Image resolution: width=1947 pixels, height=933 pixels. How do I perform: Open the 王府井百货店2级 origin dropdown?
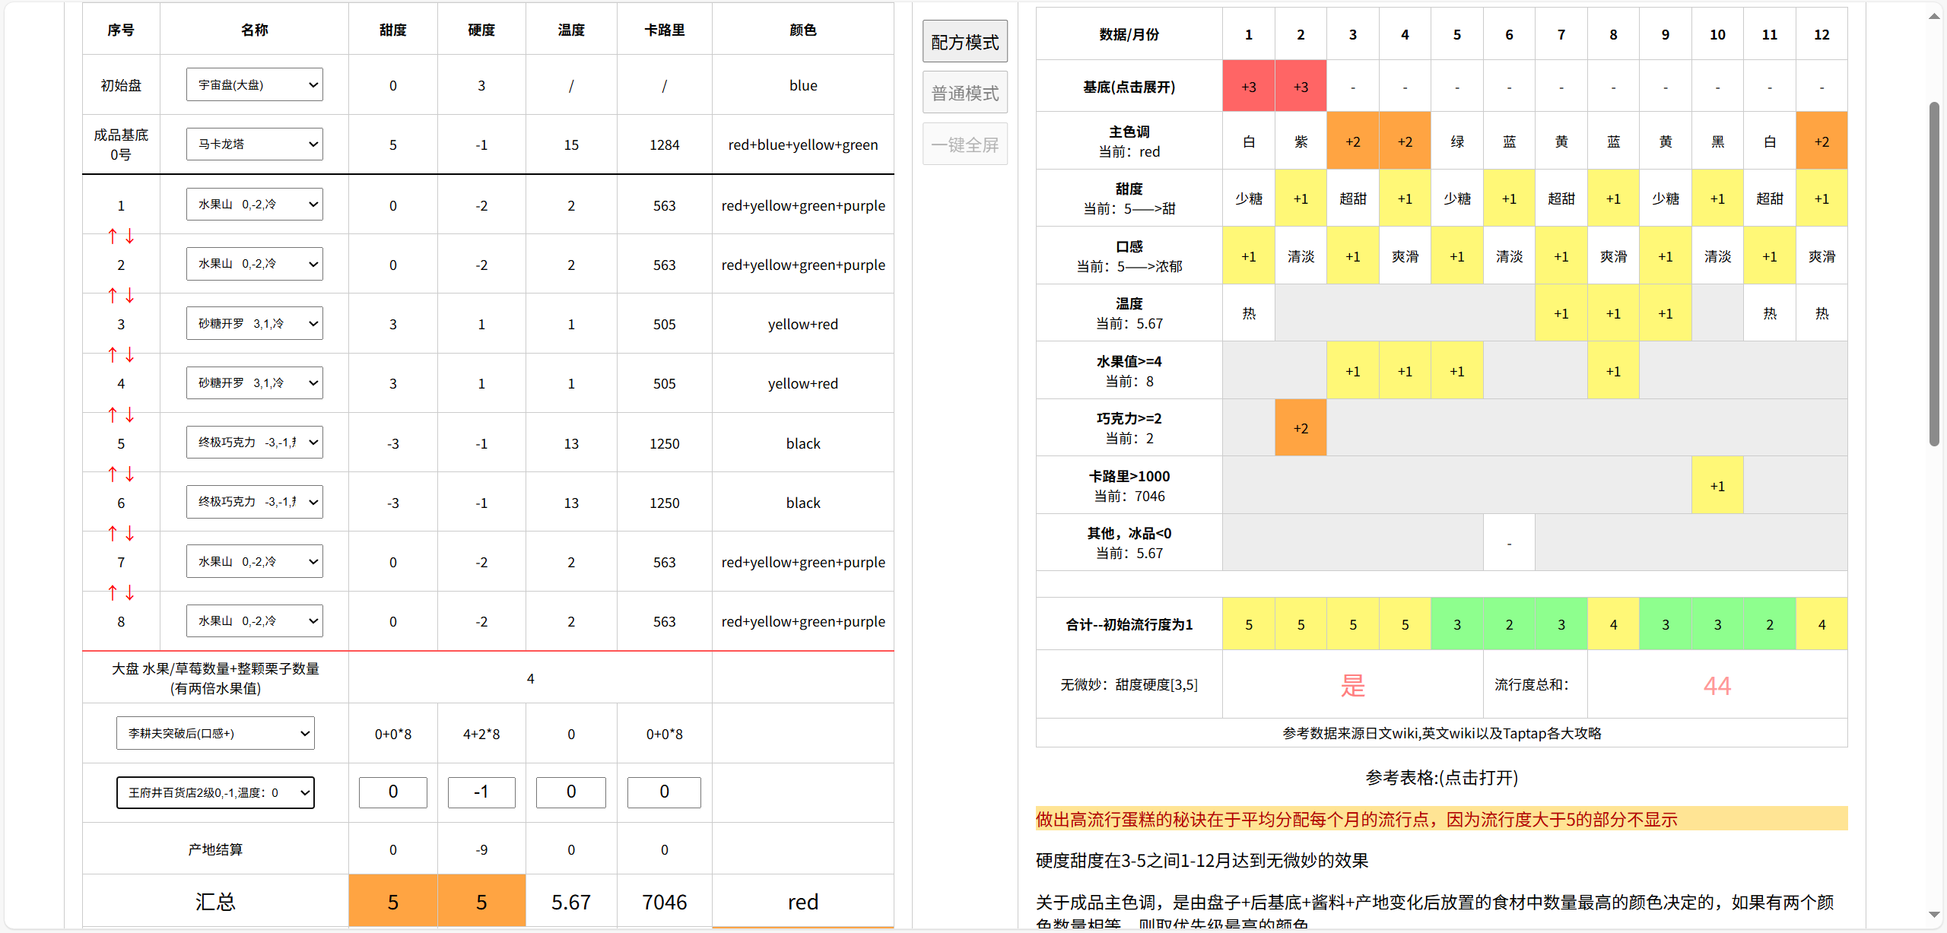click(215, 792)
